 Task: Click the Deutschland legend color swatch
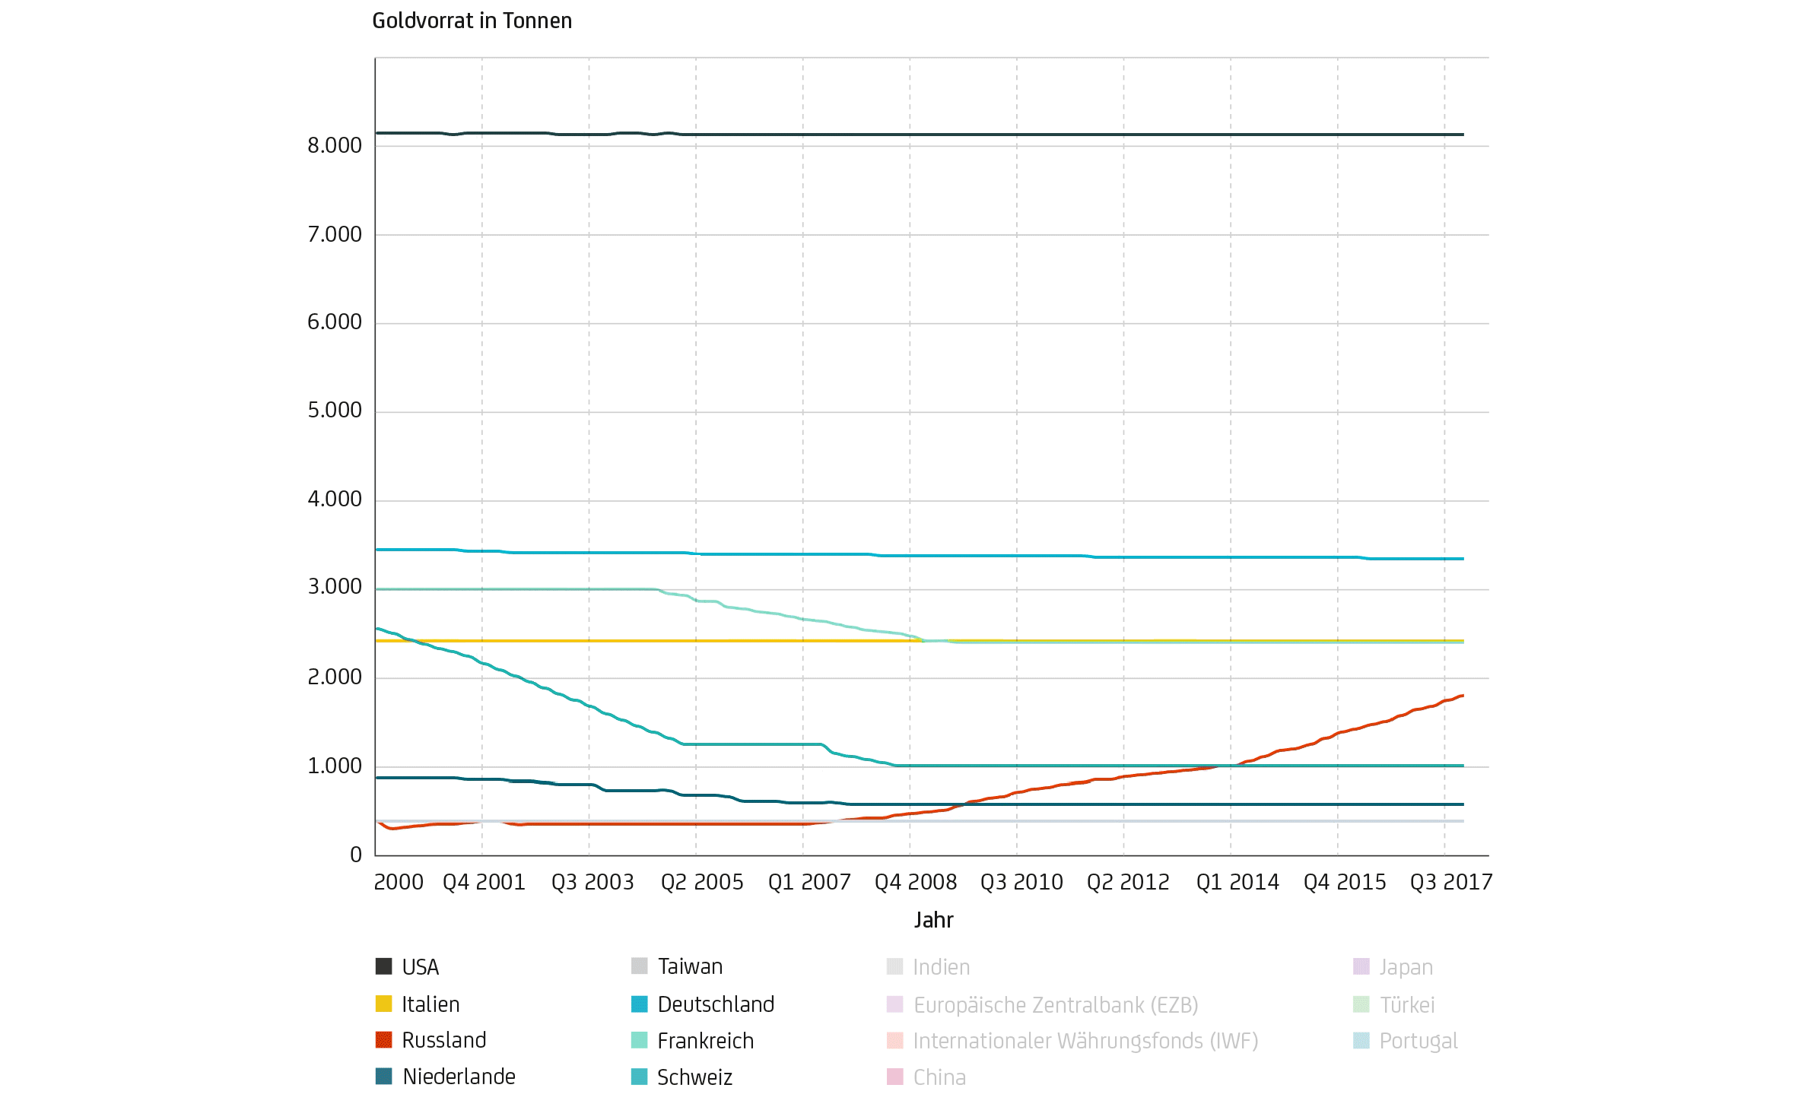click(x=640, y=1004)
